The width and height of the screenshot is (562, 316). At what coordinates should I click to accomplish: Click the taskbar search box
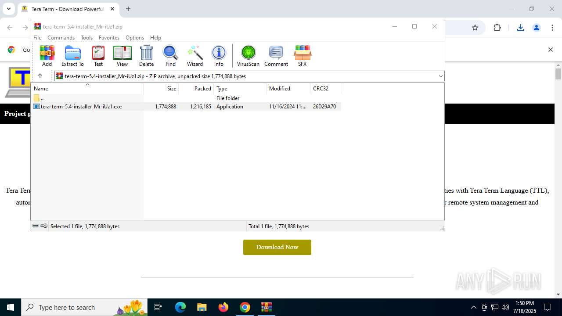[85, 307]
